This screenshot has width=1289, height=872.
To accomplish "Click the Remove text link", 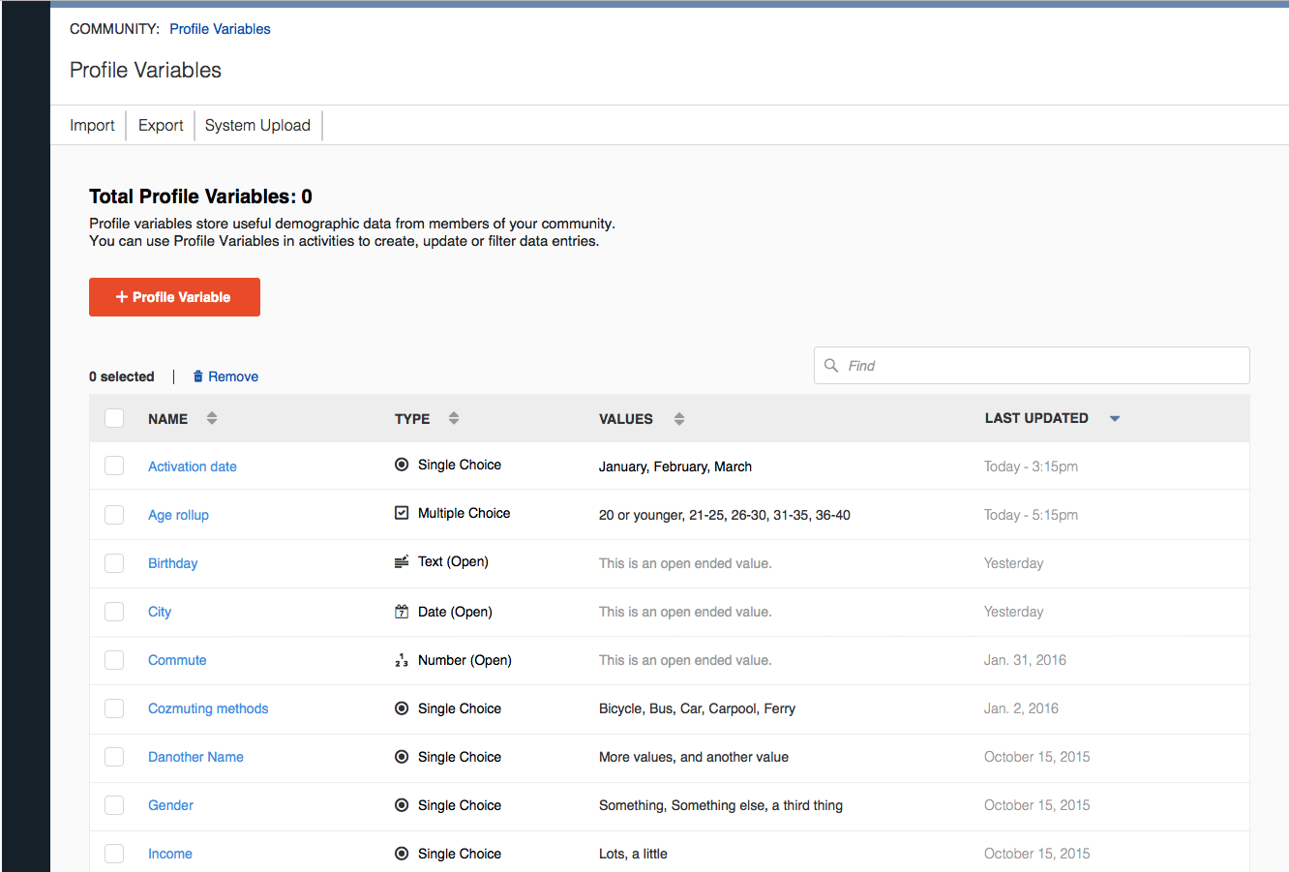I will [x=233, y=376].
